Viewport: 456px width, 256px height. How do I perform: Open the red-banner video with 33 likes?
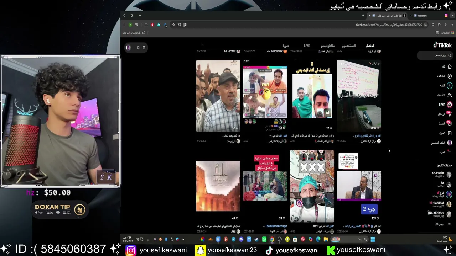point(265,186)
